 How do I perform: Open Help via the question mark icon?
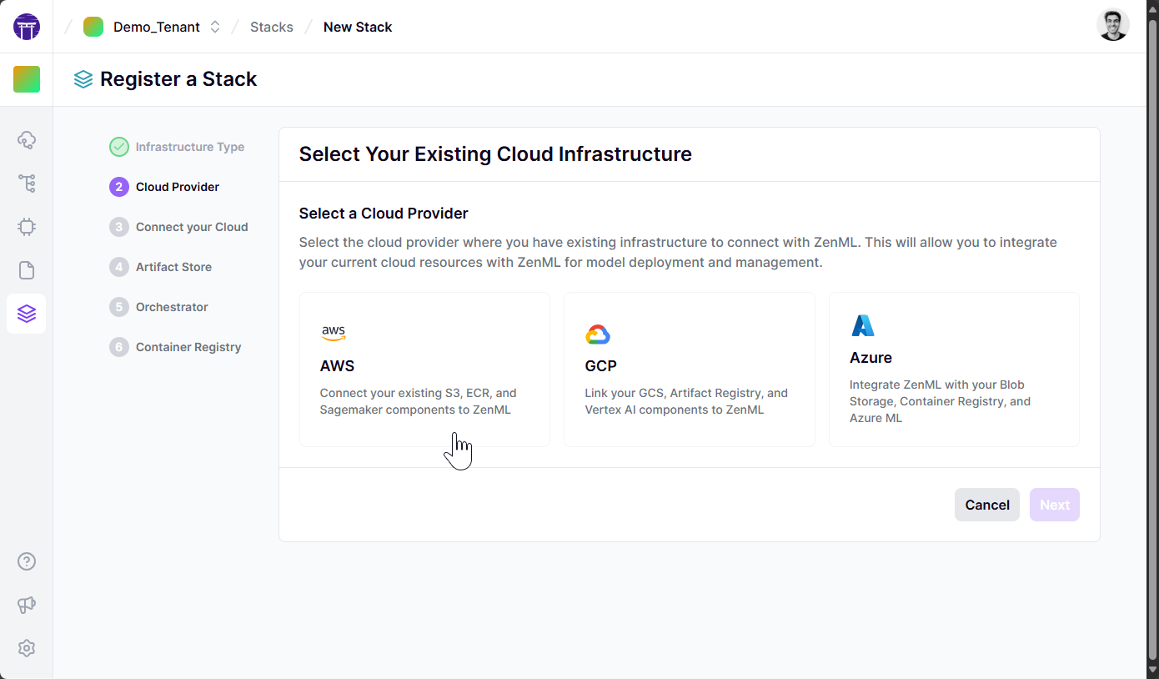coord(27,561)
